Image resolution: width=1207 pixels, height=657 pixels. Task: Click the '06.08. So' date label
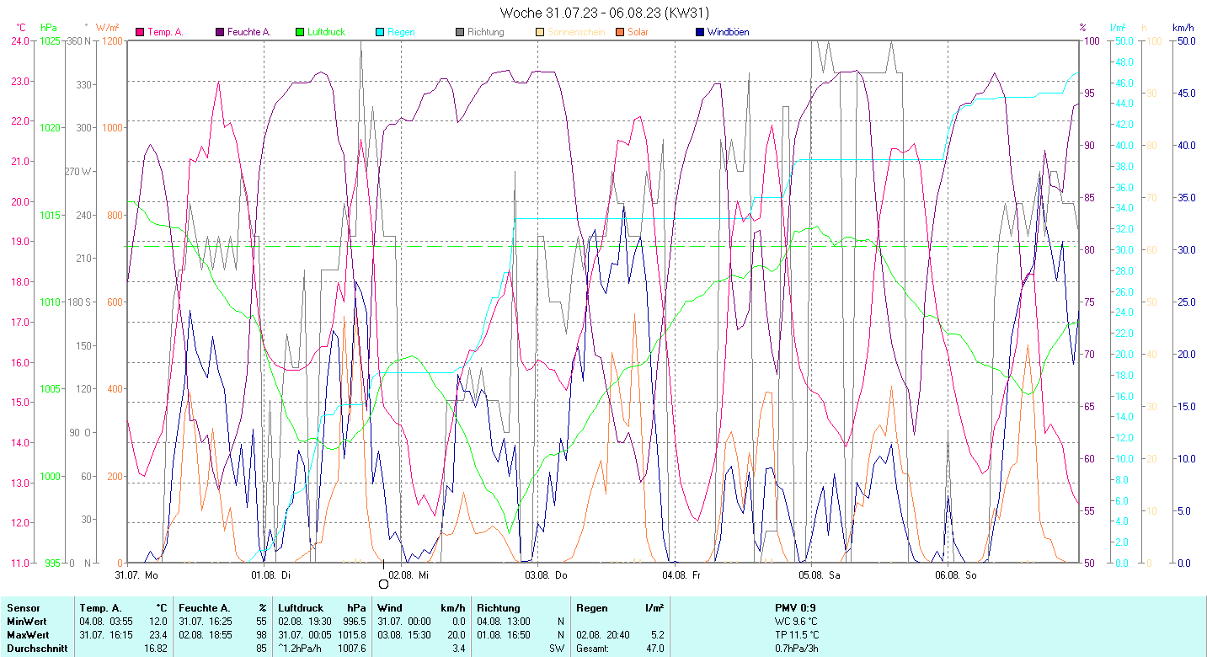[x=956, y=575]
